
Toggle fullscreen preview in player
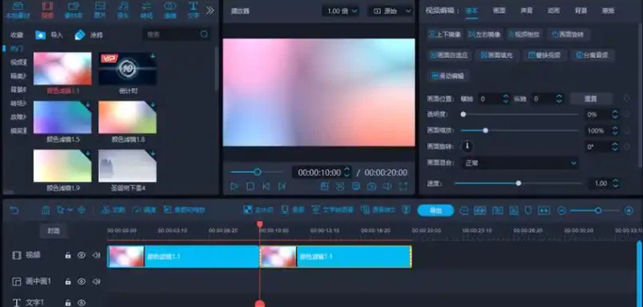point(404,186)
